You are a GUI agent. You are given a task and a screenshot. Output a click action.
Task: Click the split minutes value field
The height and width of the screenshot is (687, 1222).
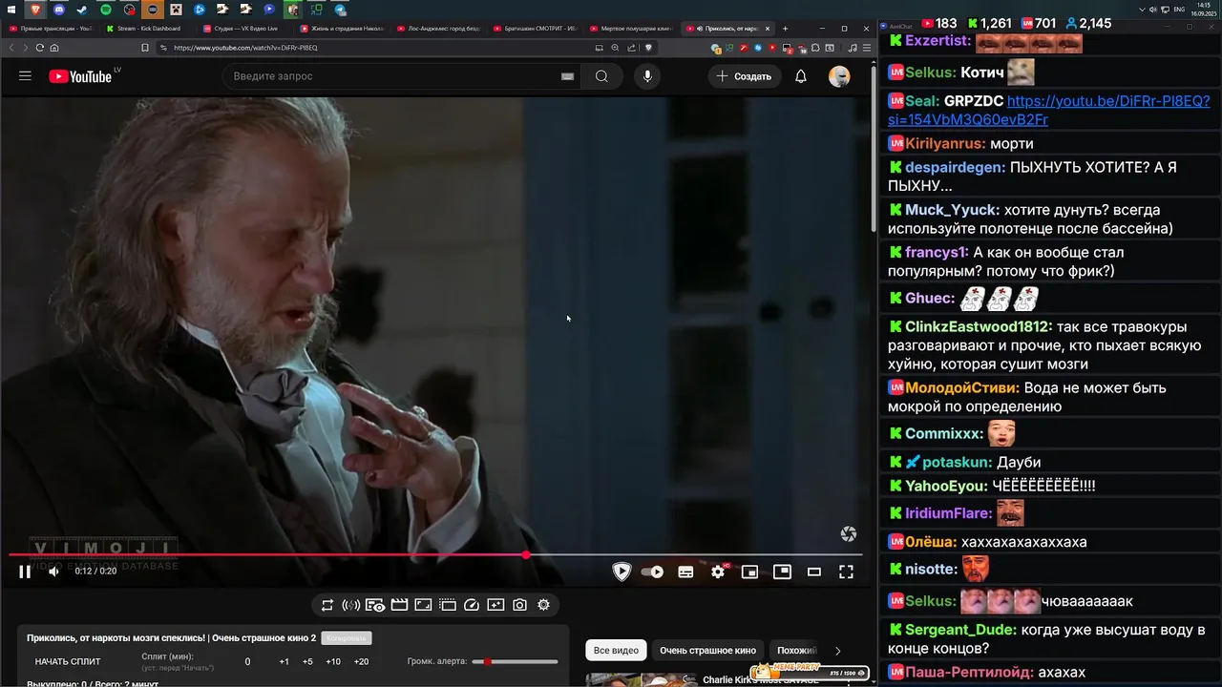tap(247, 661)
